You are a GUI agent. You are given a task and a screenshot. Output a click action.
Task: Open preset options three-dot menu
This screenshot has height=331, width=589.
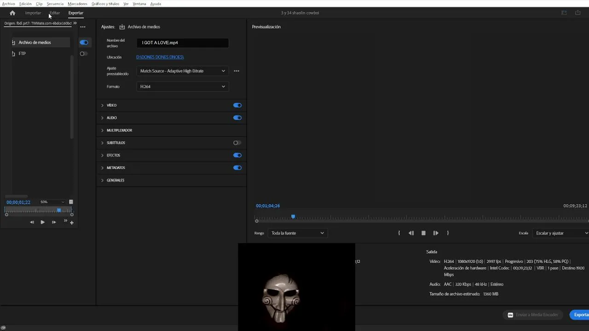pos(237,71)
